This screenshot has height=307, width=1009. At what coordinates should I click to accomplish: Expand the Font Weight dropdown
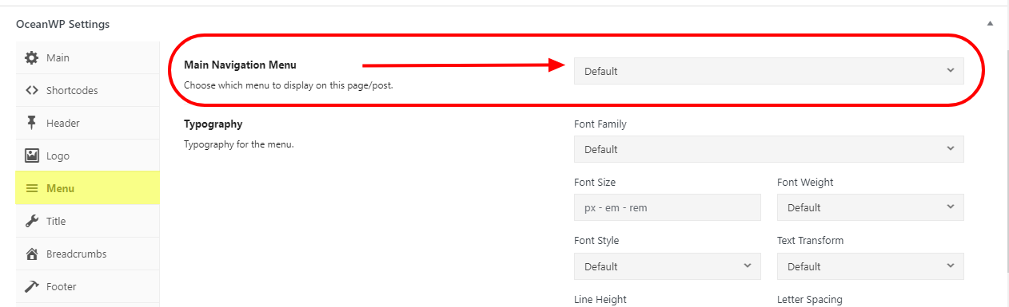click(x=870, y=207)
